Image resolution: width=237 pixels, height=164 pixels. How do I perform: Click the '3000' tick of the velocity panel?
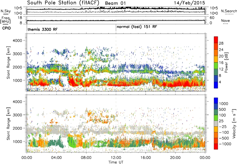click(x=17, y=115)
